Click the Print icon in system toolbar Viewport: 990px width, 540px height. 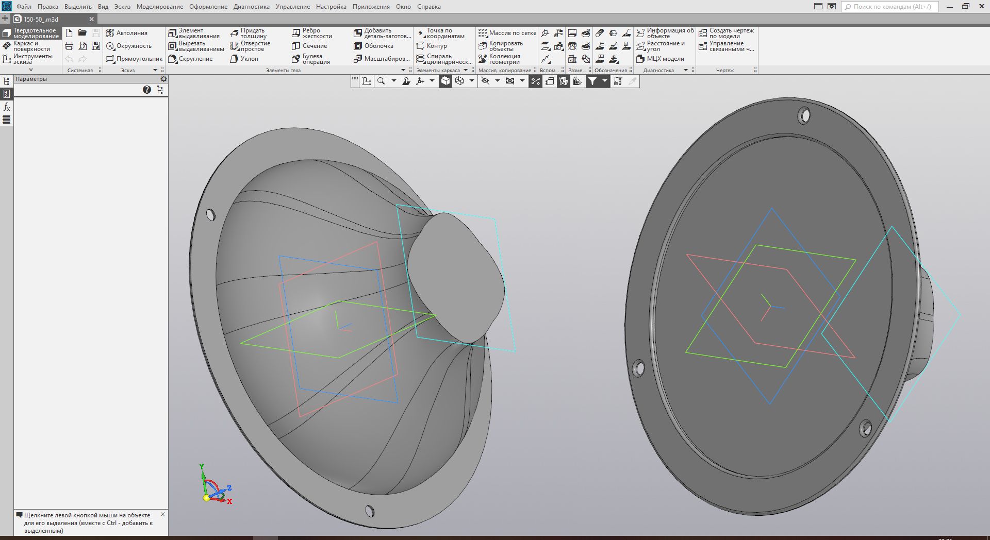pos(69,46)
